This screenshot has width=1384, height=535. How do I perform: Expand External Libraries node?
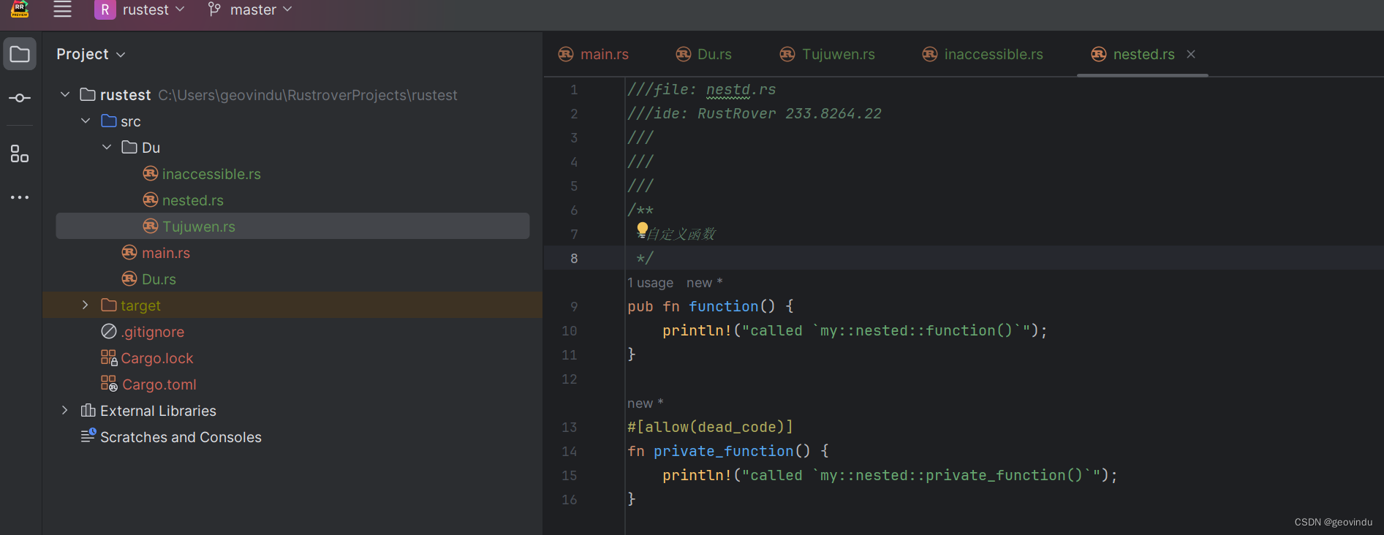(x=65, y=410)
